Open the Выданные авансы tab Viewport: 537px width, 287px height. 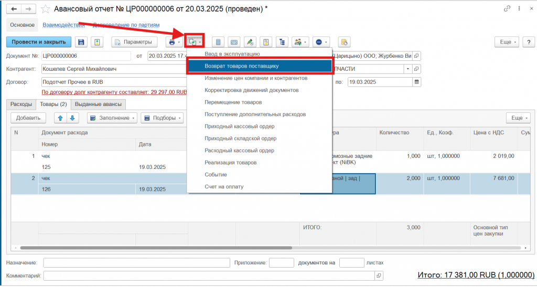click(x=99, y=104)
